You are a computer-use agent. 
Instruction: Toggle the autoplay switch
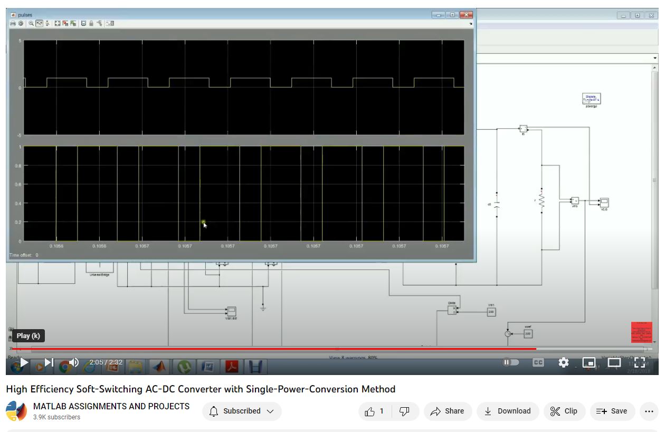510,362
